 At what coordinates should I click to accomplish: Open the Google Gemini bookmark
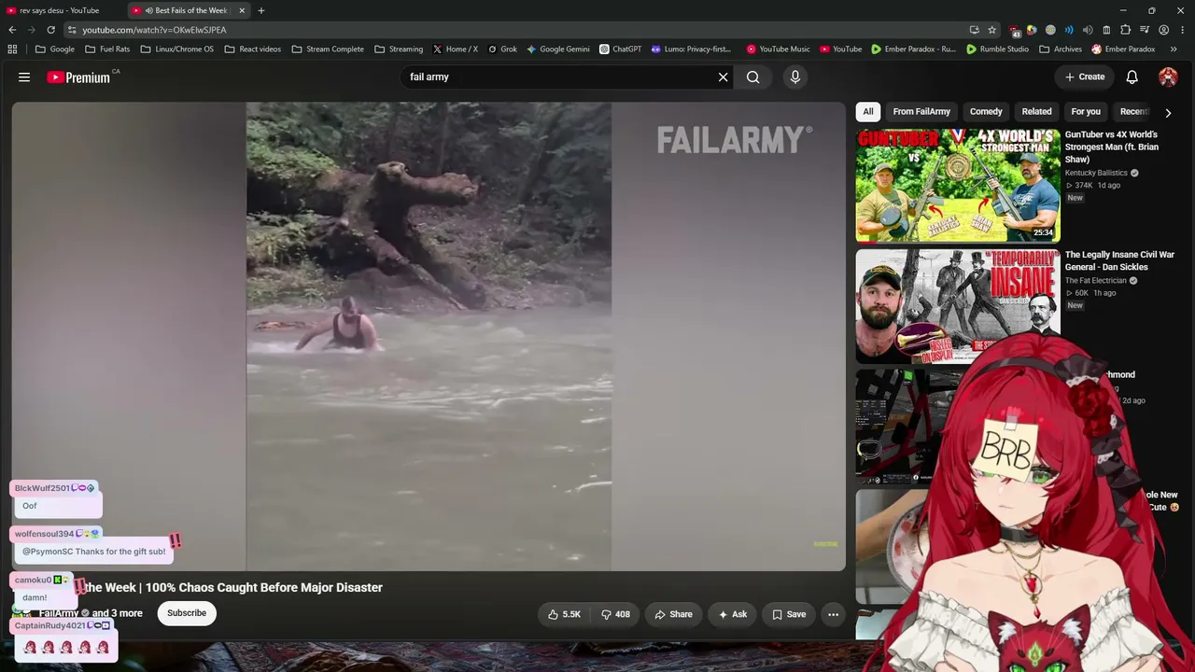(558, 49)
